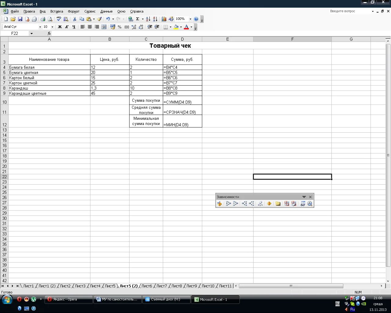
Task: Open the Arial Cyr font dropdown
Action: pyautogui.click(x=40, y=27)
